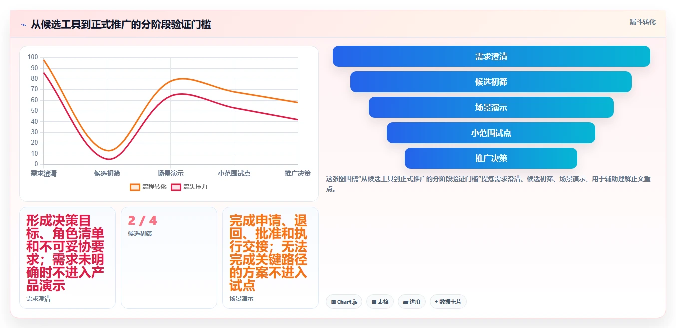
Task: Click the 需求澄清 x-axis label
Action: (44, 173)
